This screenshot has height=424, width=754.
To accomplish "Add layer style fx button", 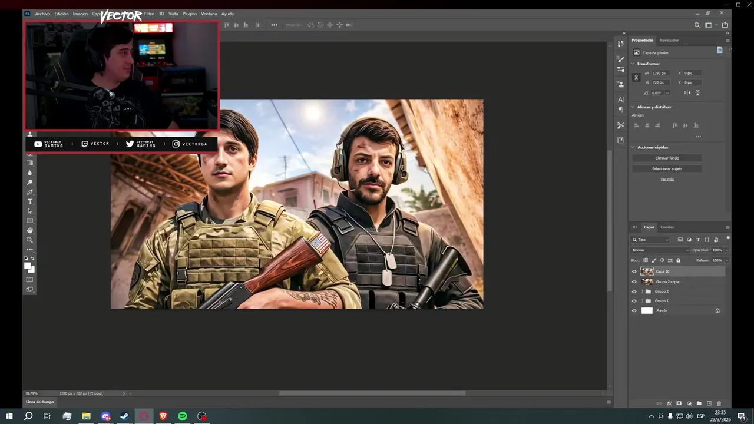I will 669,403.
